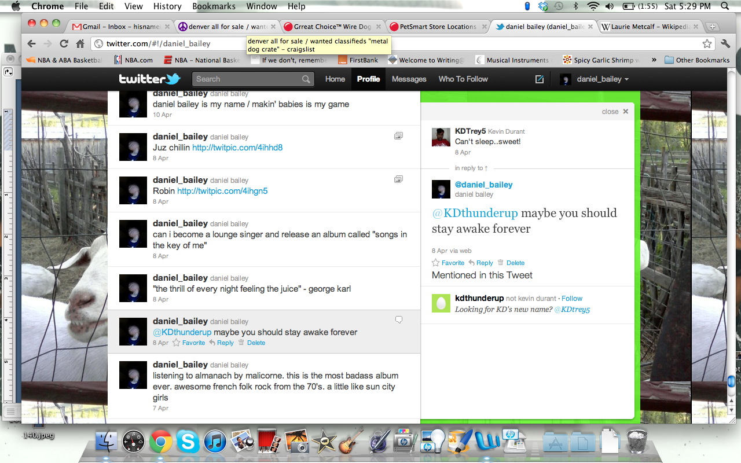This screenshot has height=463, width=741.
Task: Launch GarageBand from the dock
Action: coord(351,441)
